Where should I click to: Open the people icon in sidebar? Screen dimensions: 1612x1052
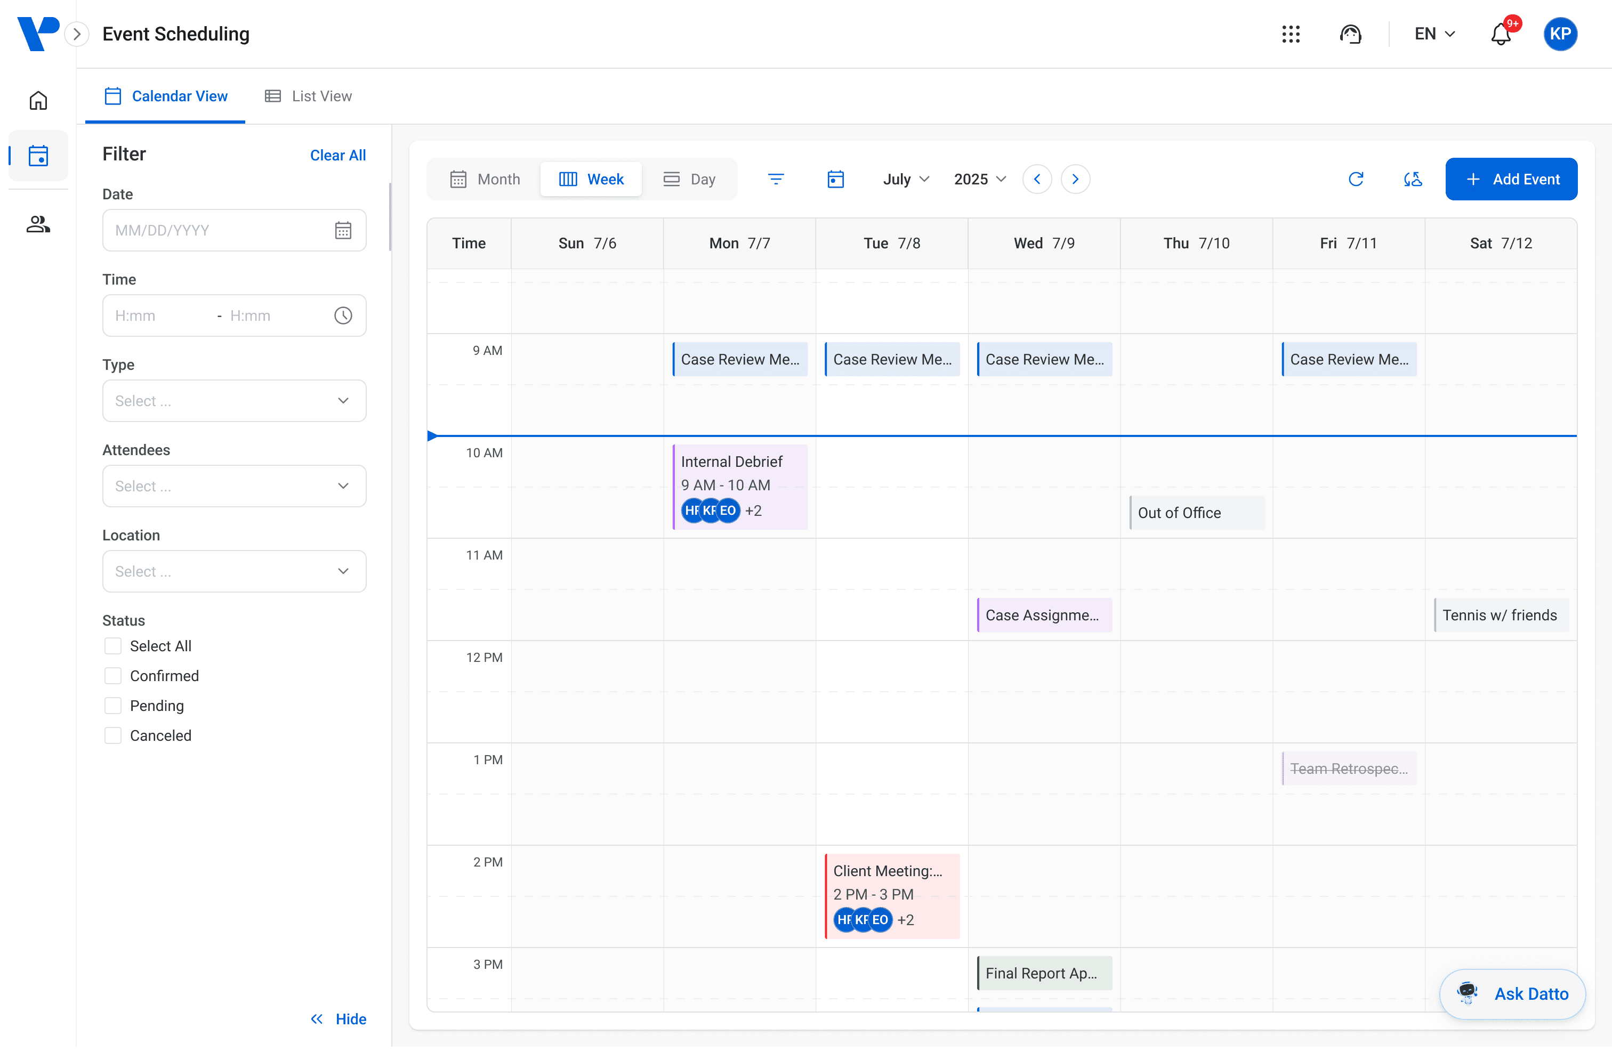[38, 224]
